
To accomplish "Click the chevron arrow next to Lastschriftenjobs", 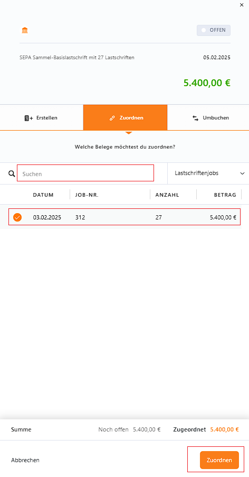I will pos(242,173).
